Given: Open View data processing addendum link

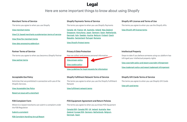Looking at the screenshot, I should tap(26, 44).
